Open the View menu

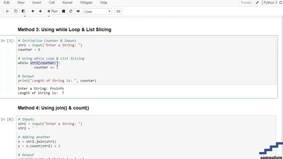click(x=21, y=3)
